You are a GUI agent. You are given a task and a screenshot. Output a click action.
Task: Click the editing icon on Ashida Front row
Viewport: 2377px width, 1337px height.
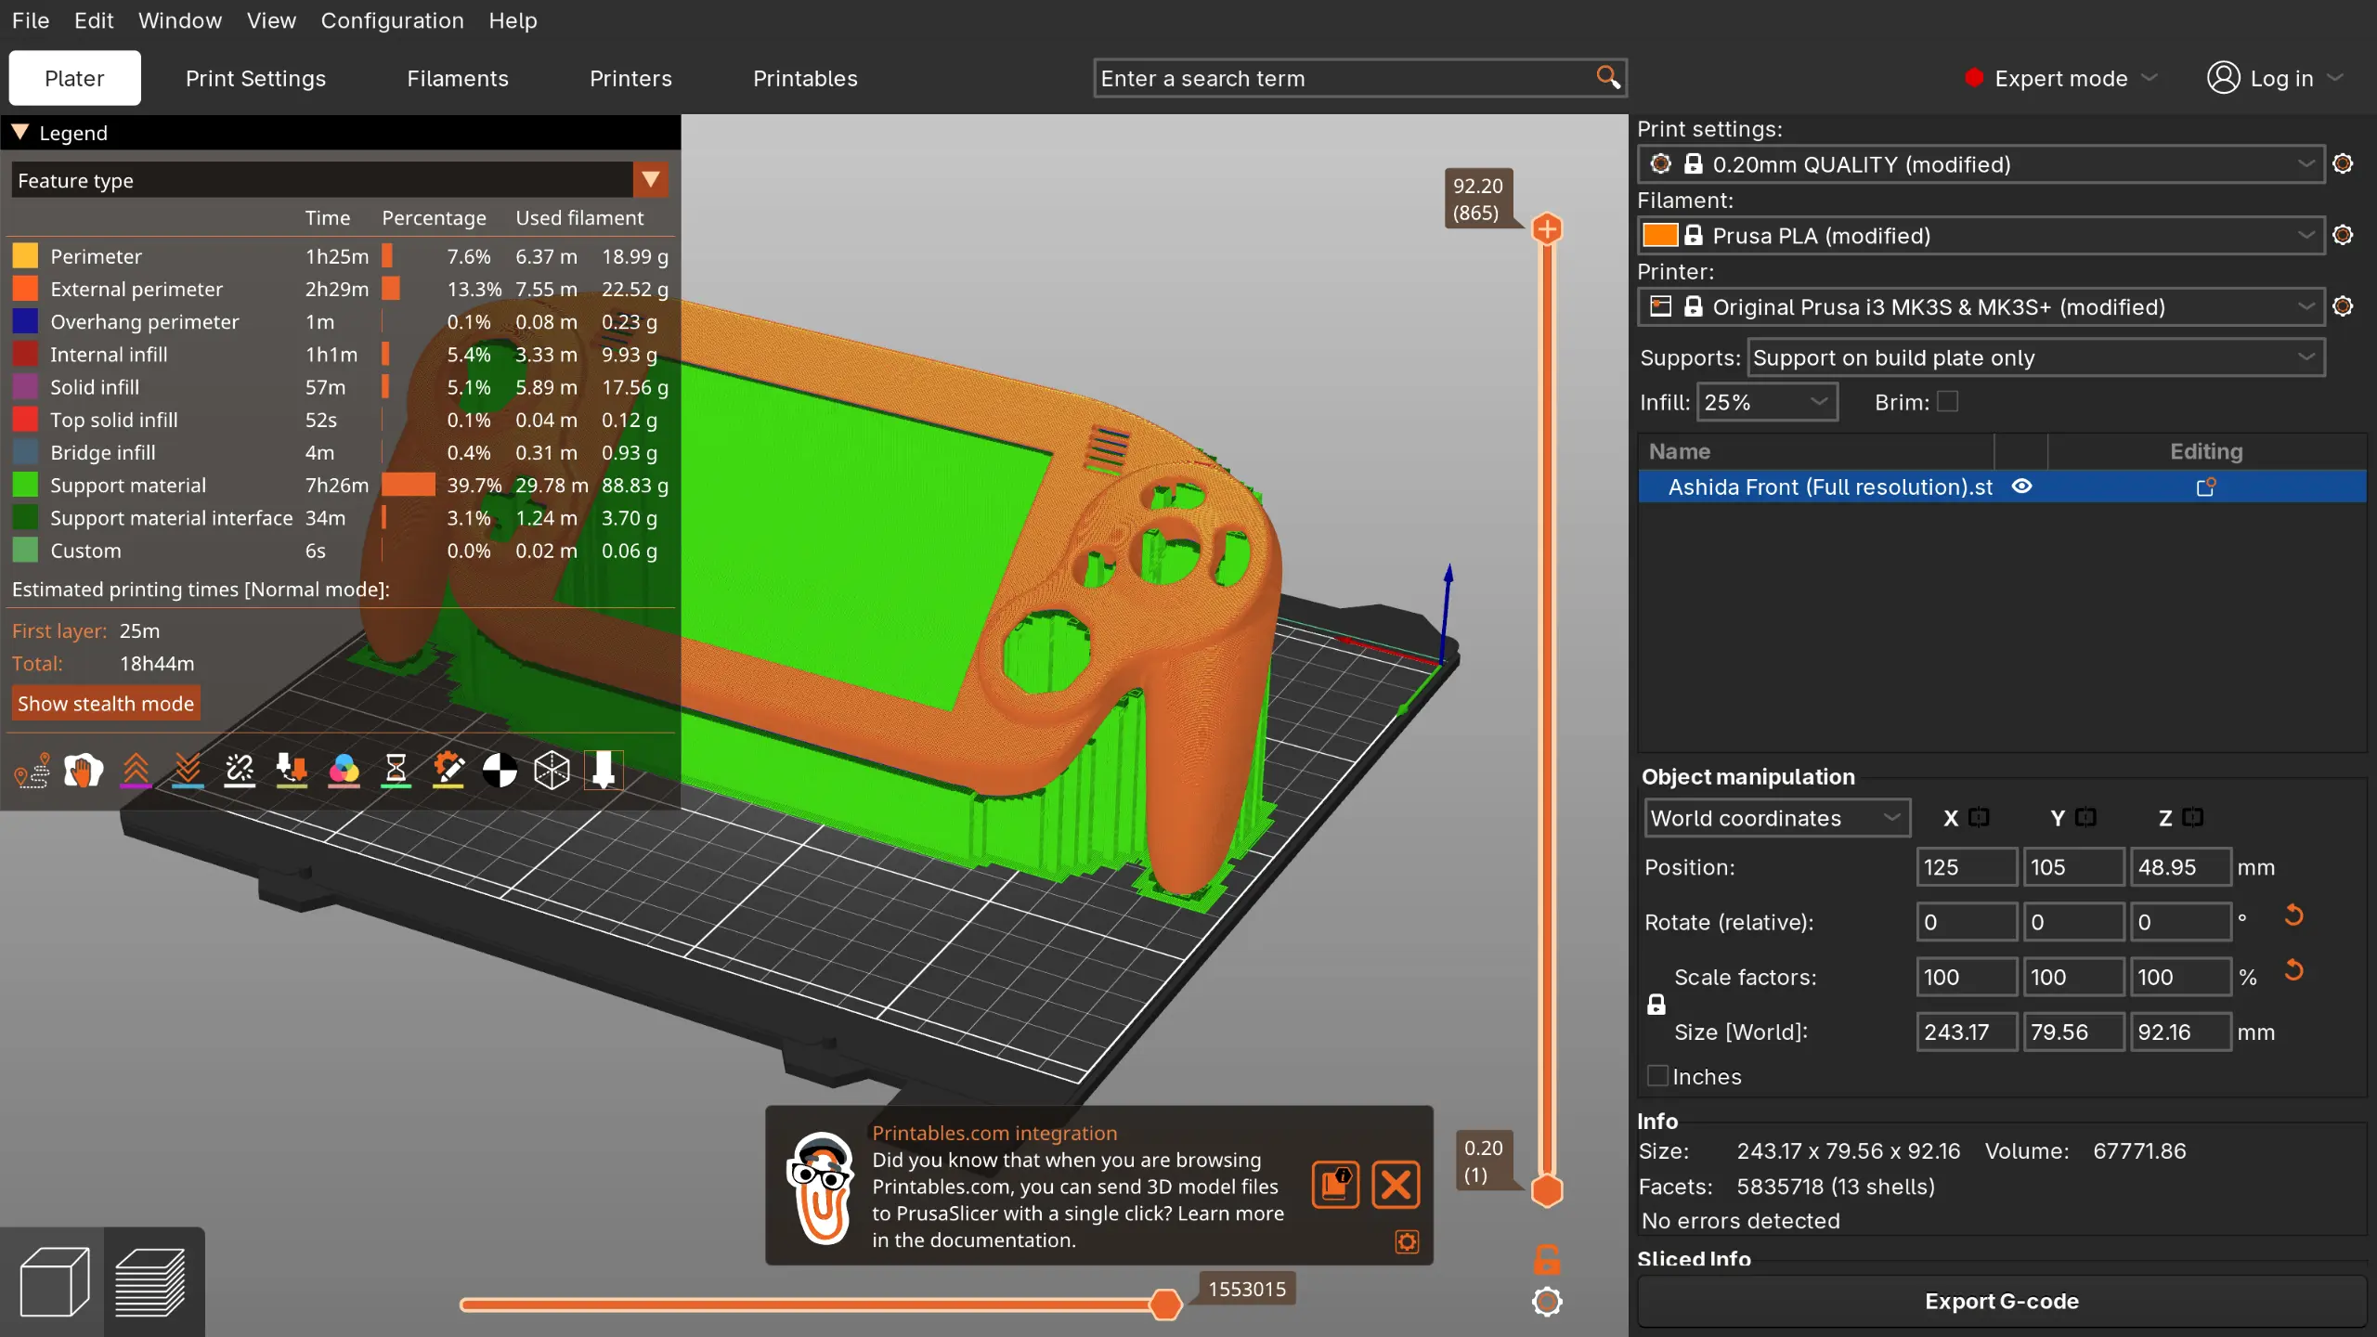2206,487
